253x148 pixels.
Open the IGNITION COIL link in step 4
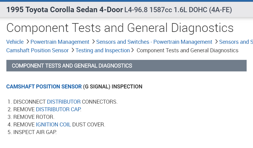point(53,125)
